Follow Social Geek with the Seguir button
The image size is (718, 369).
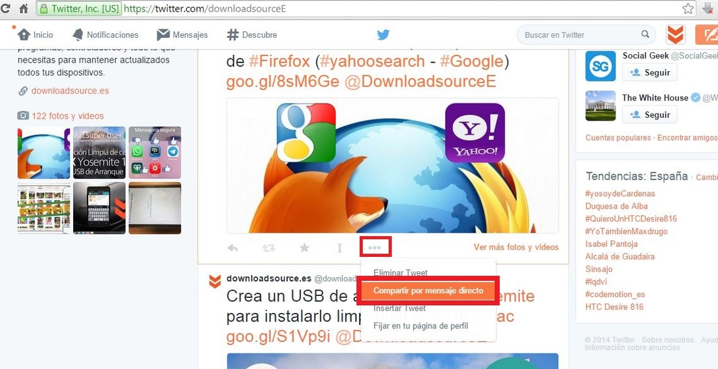click(x=649, y=72)
